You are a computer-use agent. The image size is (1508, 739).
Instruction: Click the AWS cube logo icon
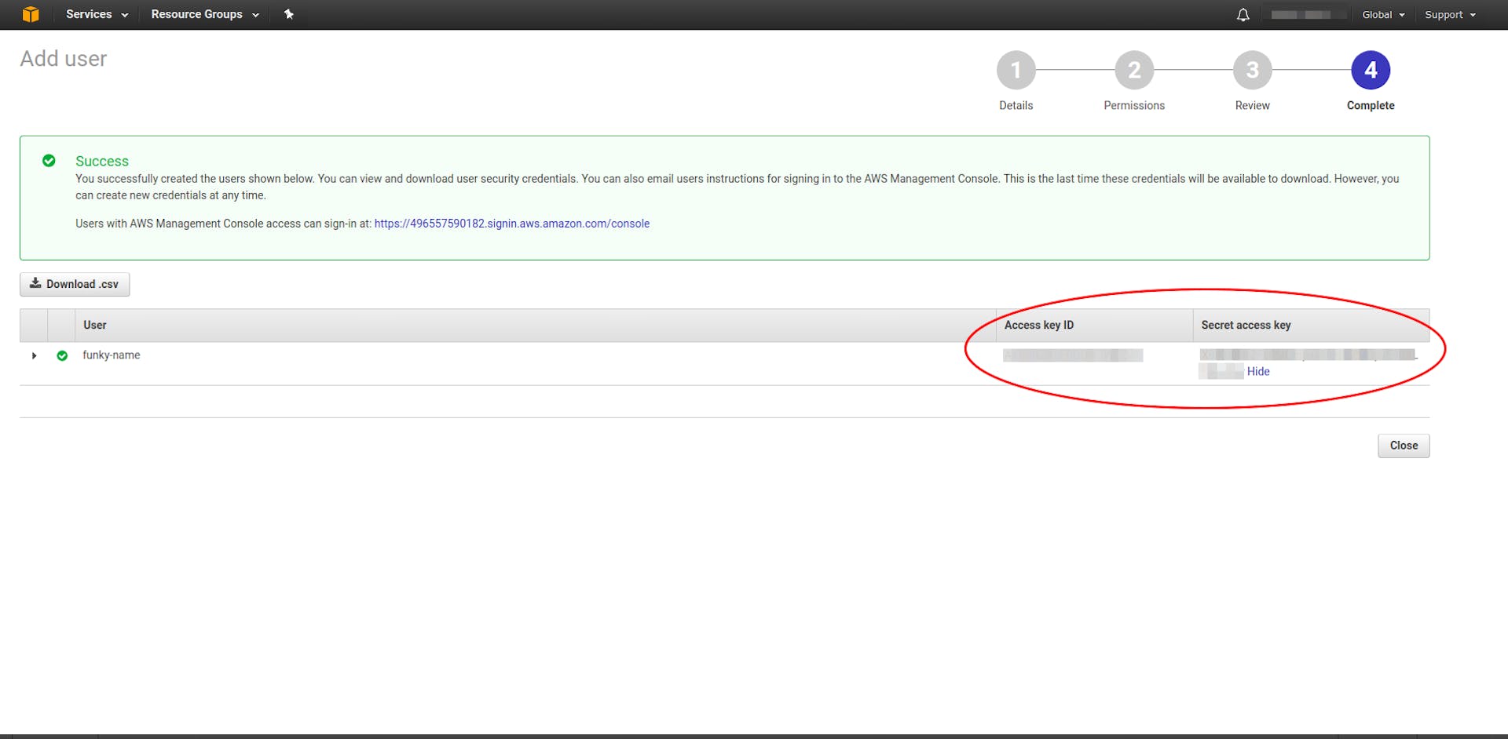click(x=31, y=14)
